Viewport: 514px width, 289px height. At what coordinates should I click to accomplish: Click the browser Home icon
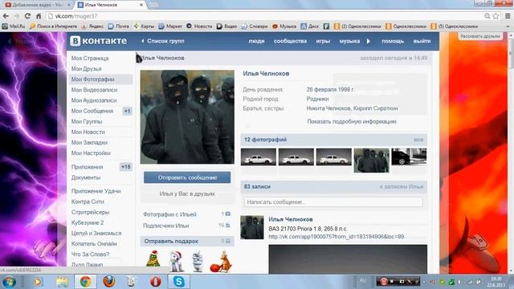(39, 16)
